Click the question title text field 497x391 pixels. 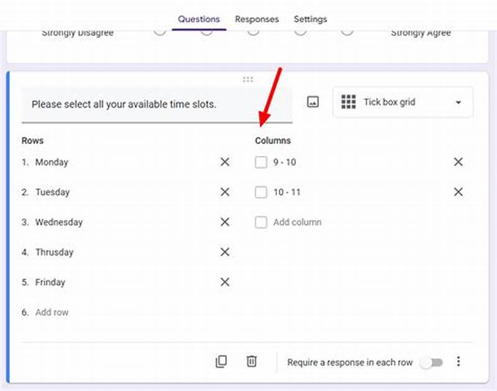(x=124, y=104)
